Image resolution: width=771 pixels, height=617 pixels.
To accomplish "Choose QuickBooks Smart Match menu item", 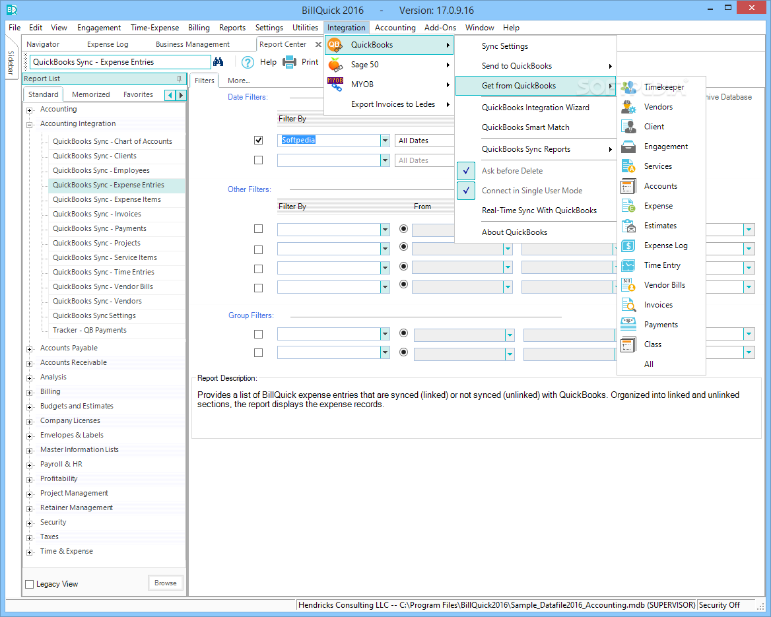I will pos(535,127).
